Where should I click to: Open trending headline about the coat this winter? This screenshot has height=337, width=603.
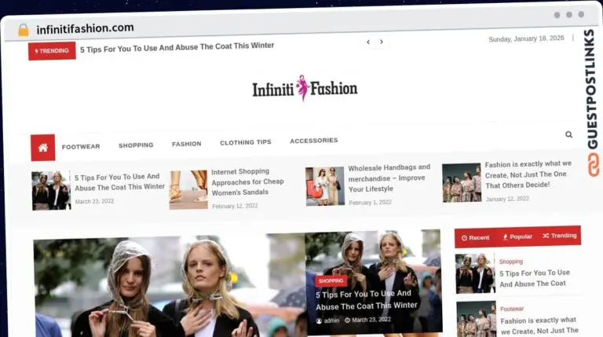pos(177,47)
